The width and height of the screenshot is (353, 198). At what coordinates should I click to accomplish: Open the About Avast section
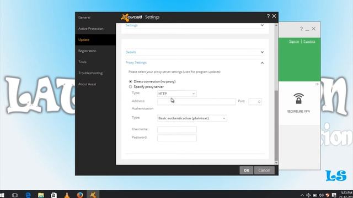(x=87, y=84)
